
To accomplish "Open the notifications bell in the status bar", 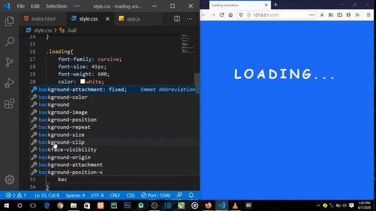I will click(x=191, y=195).
